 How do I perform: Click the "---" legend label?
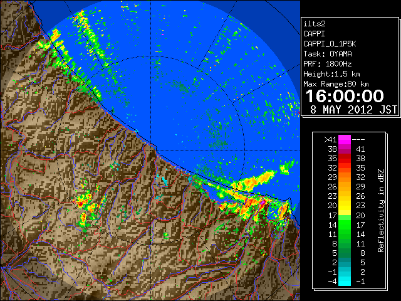tap(358, 140)
